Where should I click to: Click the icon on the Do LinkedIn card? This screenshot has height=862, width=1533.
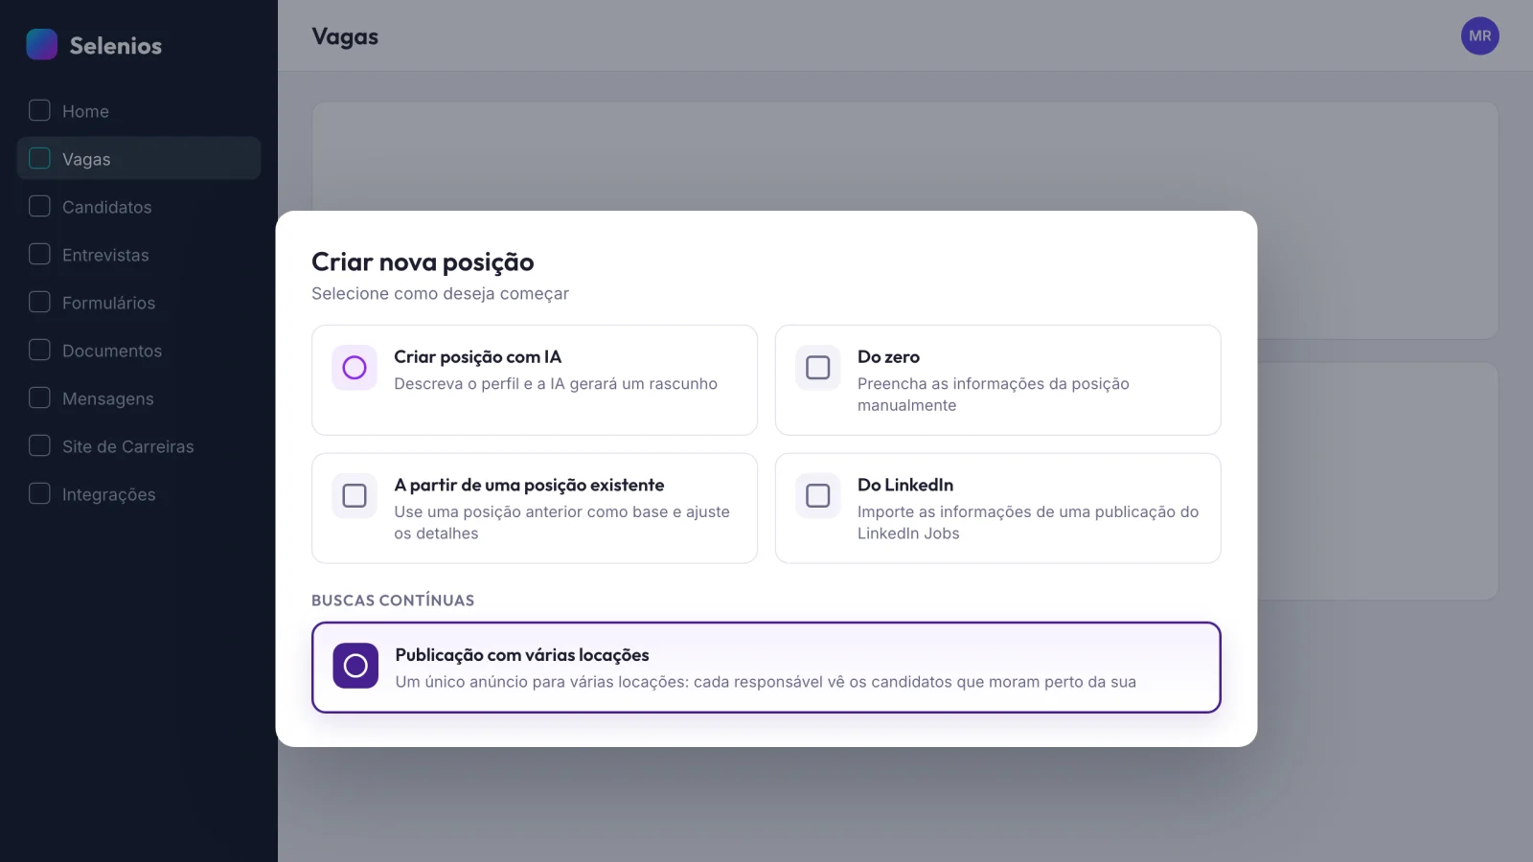point(818,496)
